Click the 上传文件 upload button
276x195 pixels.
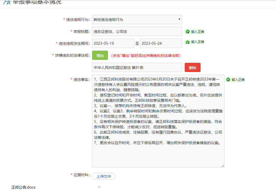click(x=104, y=176)
